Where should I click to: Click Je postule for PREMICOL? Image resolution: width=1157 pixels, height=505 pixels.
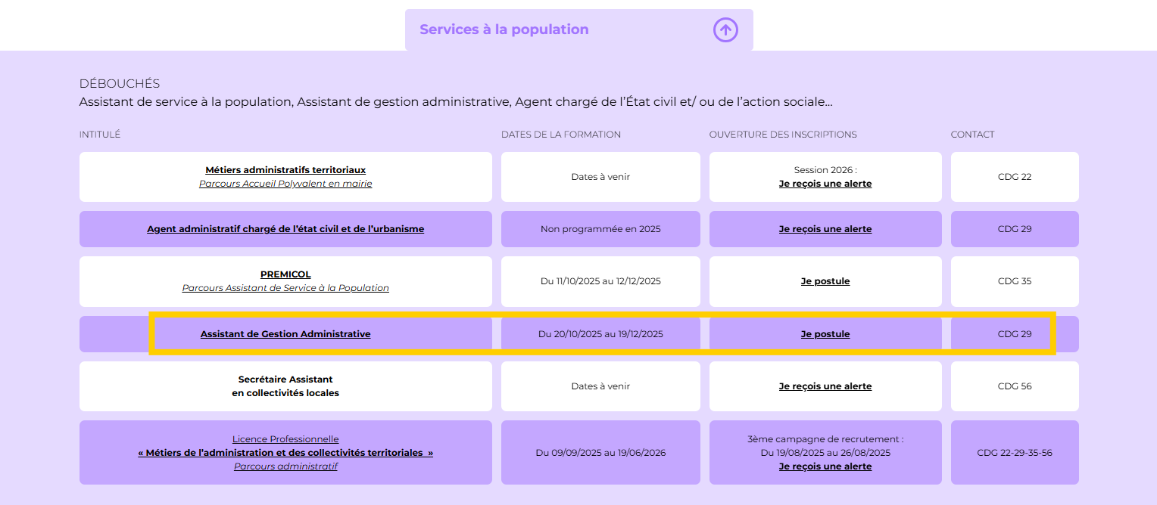click(825, 281)
